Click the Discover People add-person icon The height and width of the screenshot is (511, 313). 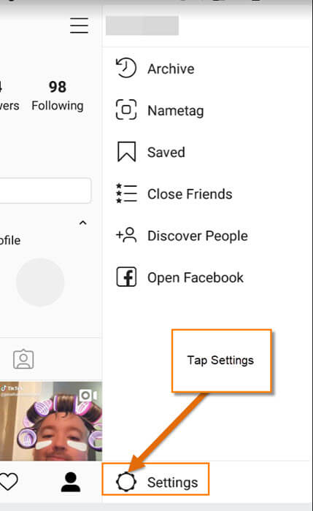pos(126,235)
